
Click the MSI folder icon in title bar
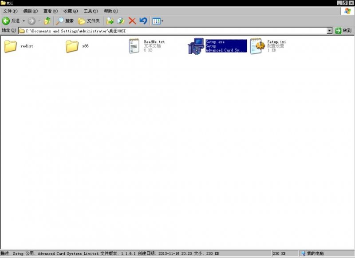coord(3,3)
